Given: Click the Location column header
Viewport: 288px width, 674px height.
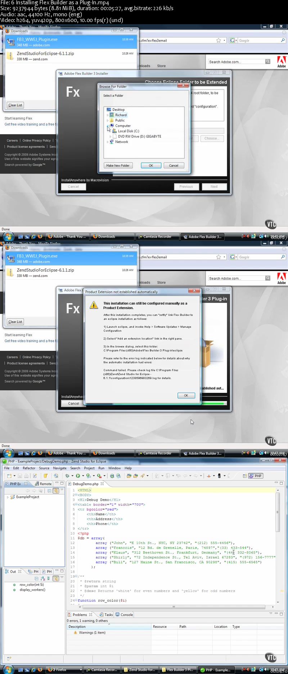Looking at the screenshot, I should (x=221, y=627).
